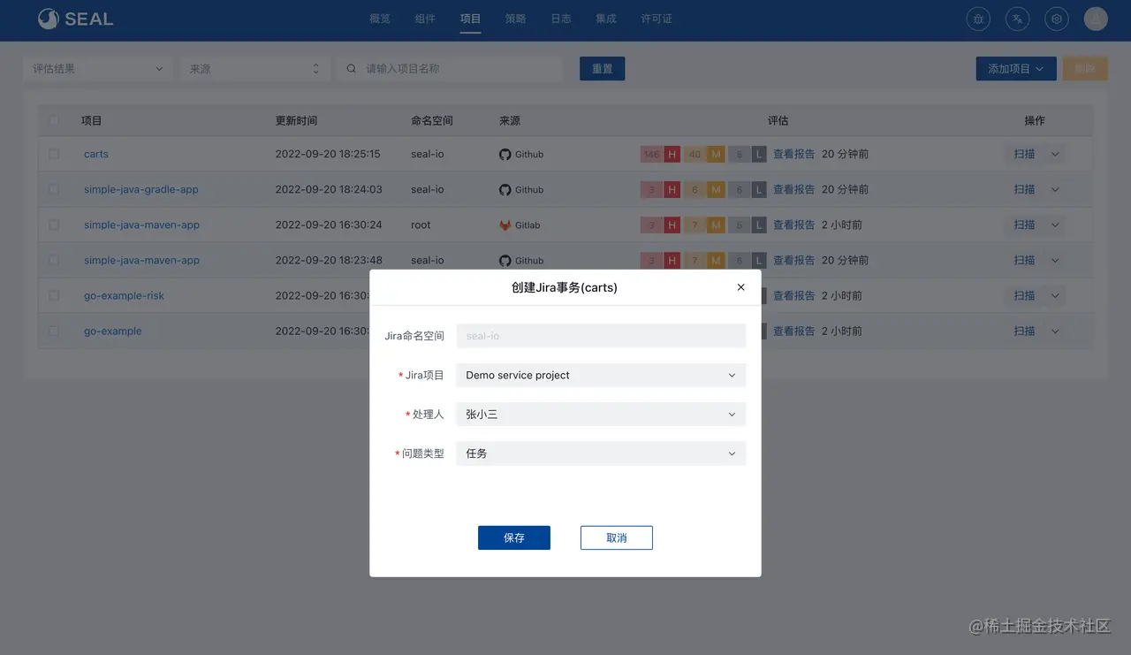Viewport: 1131px width, 655px height.
Task: Tick the checkbox for simple-java-gradle-app
Action: pos(54,189)
